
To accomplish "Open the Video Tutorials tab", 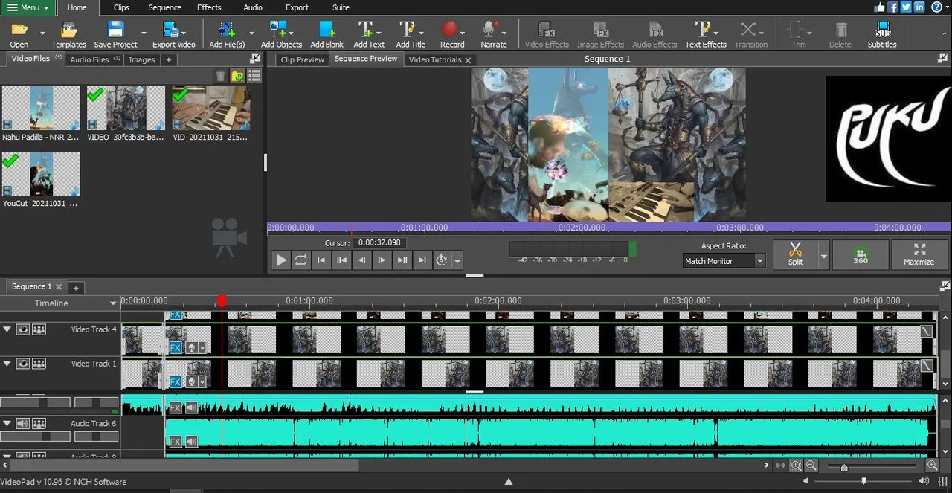I will (440, 59).
